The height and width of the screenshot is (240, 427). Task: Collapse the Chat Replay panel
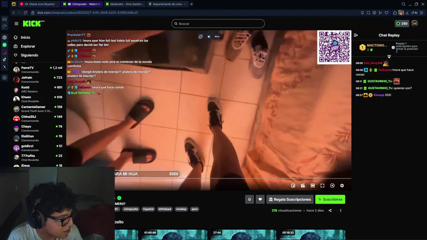point(356,35)
